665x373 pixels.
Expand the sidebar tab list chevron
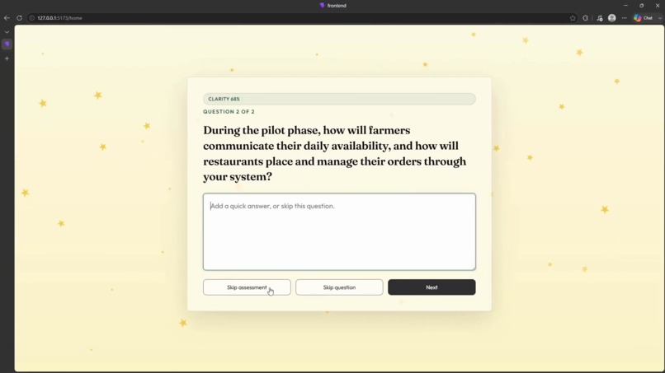point(7,32)
